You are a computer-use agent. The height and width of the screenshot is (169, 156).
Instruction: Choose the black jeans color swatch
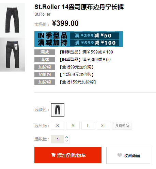(x=58, y=110)
